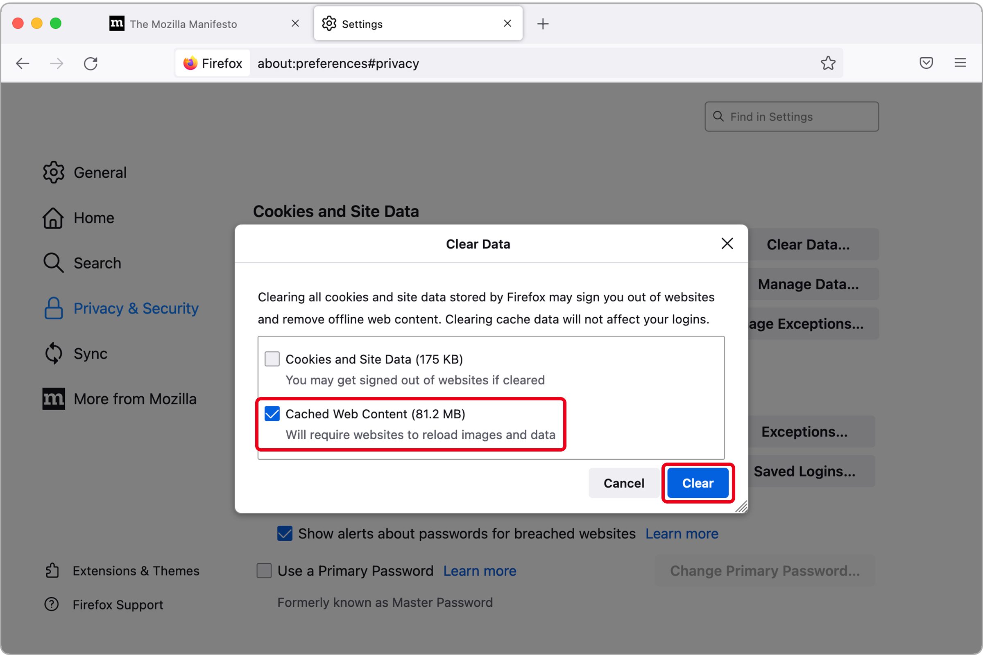This screenshot has height=655, width=983.
Task: Click the More from Mozilla icon
Action: click(x=54, y=398)
